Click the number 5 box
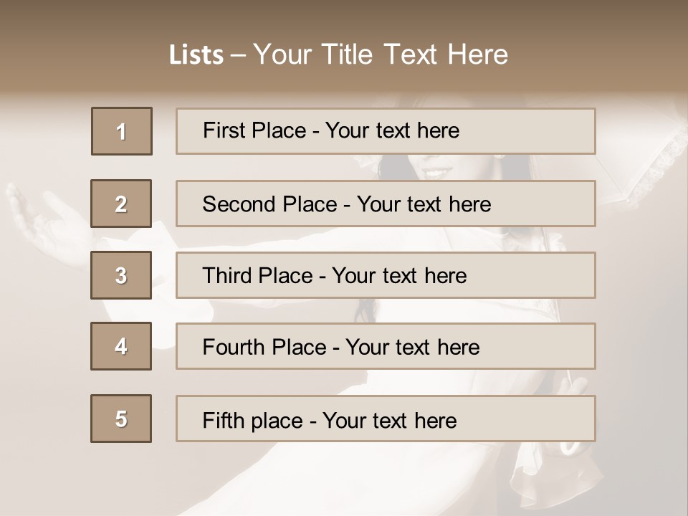The width and height of the screenshot is (688, 516). click(121, 419)
